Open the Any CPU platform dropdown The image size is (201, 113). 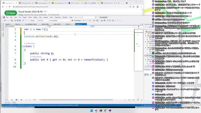click(x=43, y=20)
